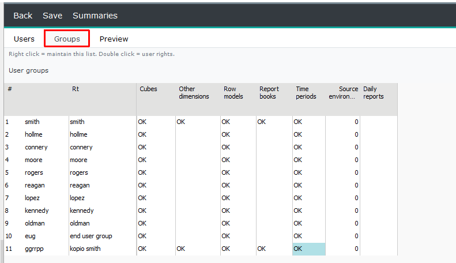Select the highlighted Time periods OK cell for ggrrpp

[309, 249]
